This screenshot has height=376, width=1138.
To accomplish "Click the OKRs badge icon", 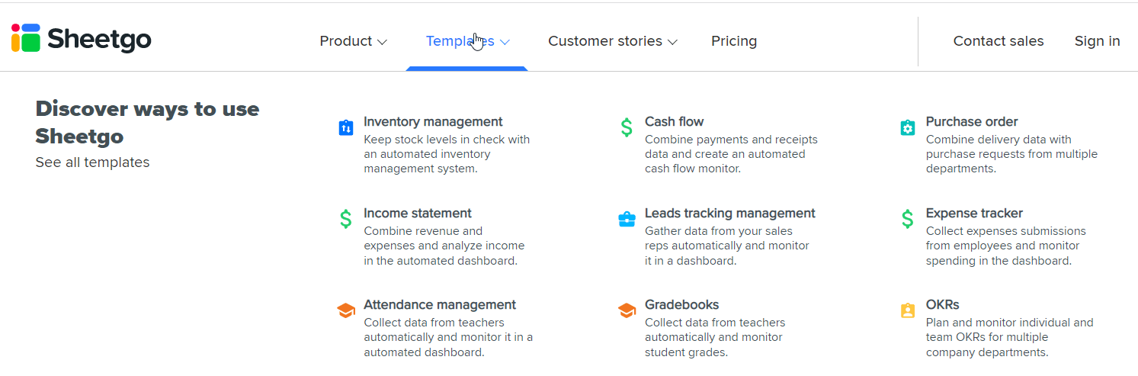I will 907,310.
